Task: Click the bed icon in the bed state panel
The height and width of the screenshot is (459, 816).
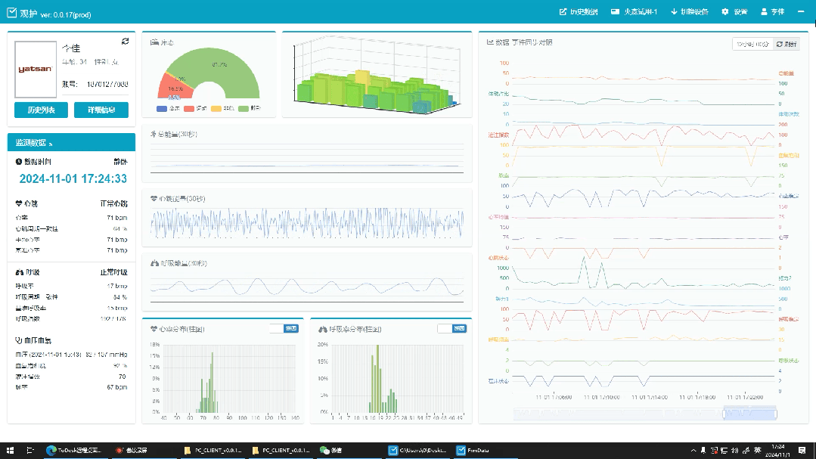Action: point(154,42)
